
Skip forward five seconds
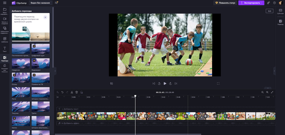pos(170,84)
